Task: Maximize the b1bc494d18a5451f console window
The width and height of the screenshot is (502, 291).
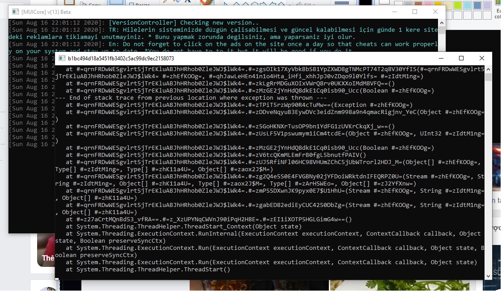Action: coord(461,58)
